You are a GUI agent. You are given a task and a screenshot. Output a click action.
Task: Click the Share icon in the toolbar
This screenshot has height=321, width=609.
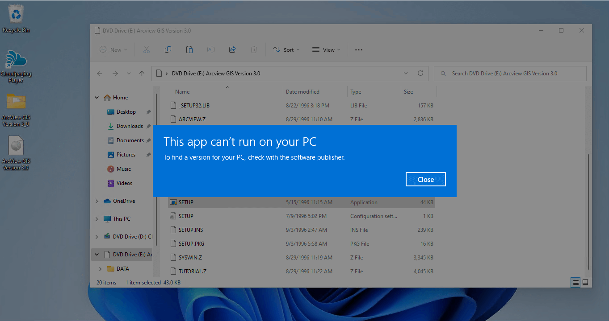[x=232, y=49]
